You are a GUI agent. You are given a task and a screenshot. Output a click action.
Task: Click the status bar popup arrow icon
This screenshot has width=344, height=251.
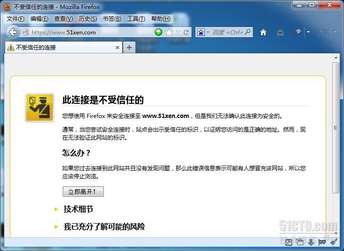click(288, 242)
